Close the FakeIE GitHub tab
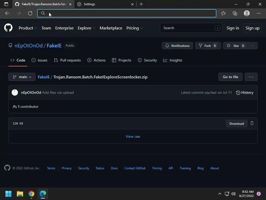266x200 pixels. pos(70,4)
